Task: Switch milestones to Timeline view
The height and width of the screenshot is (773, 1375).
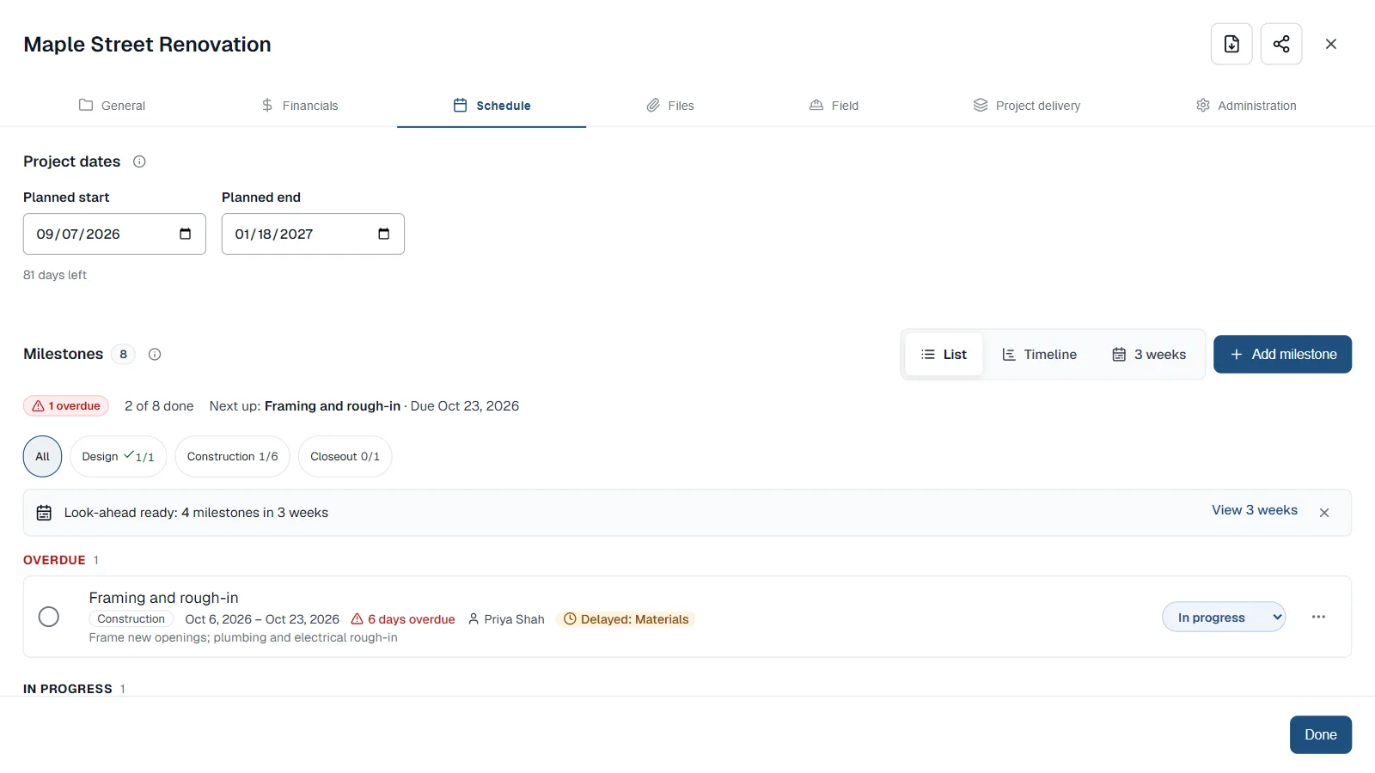Action: (1039, 355)
